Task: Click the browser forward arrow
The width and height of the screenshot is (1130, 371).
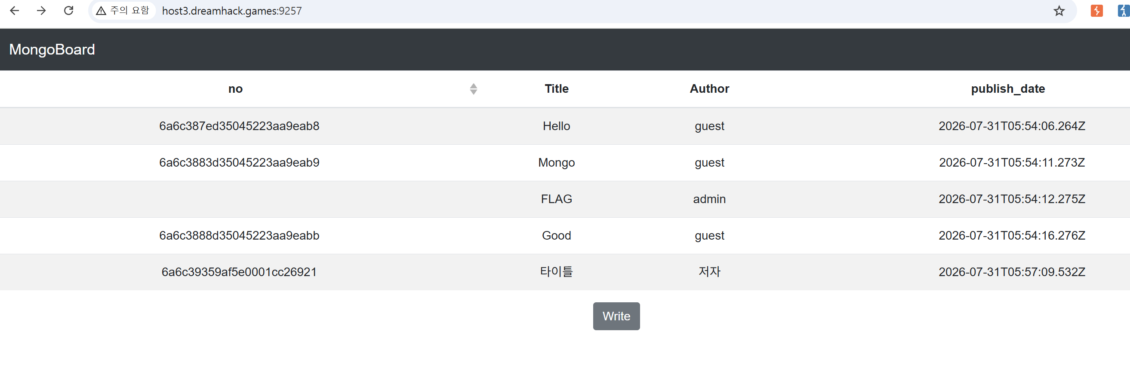Action: (41, 11)
